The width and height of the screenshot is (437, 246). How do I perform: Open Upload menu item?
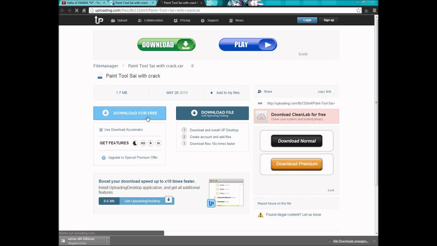coord(119,20)
